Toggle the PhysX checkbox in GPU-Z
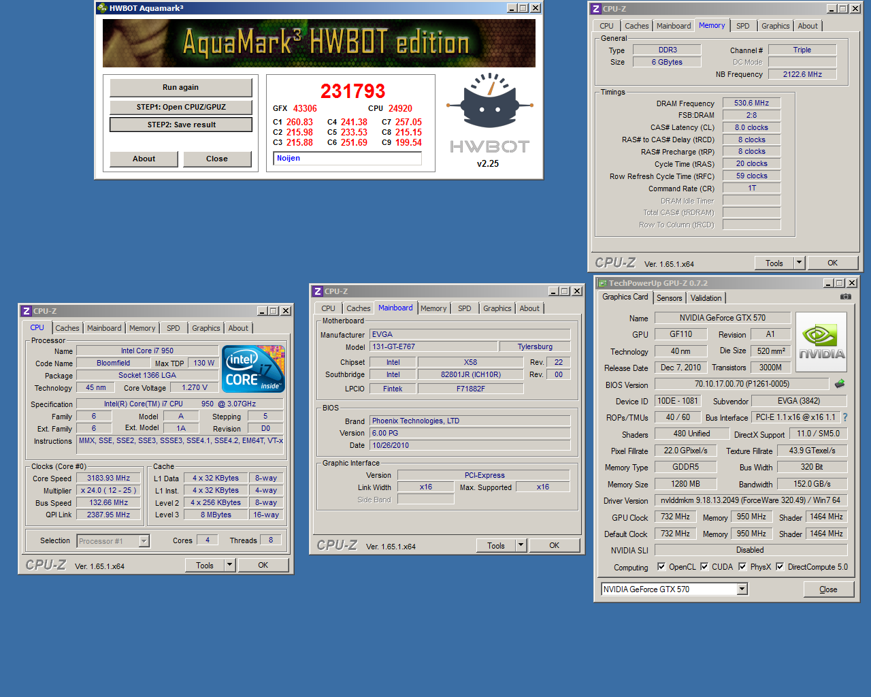The image size is (871, 697). [x=742, y=566]
